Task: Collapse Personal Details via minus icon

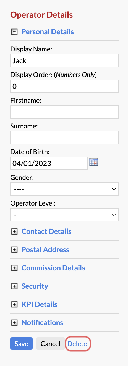Action: pos(14,32)
